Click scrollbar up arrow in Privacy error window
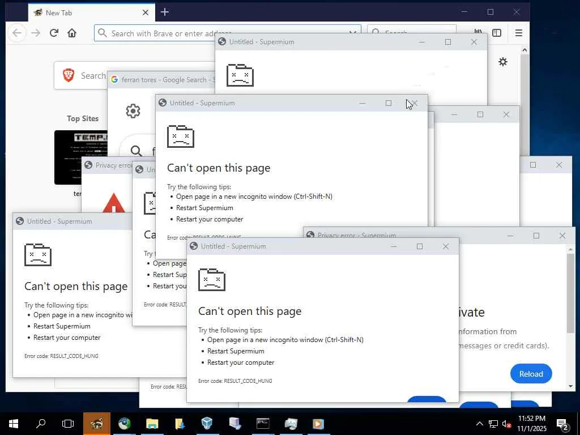580x435 pixels. click(570, 250)
